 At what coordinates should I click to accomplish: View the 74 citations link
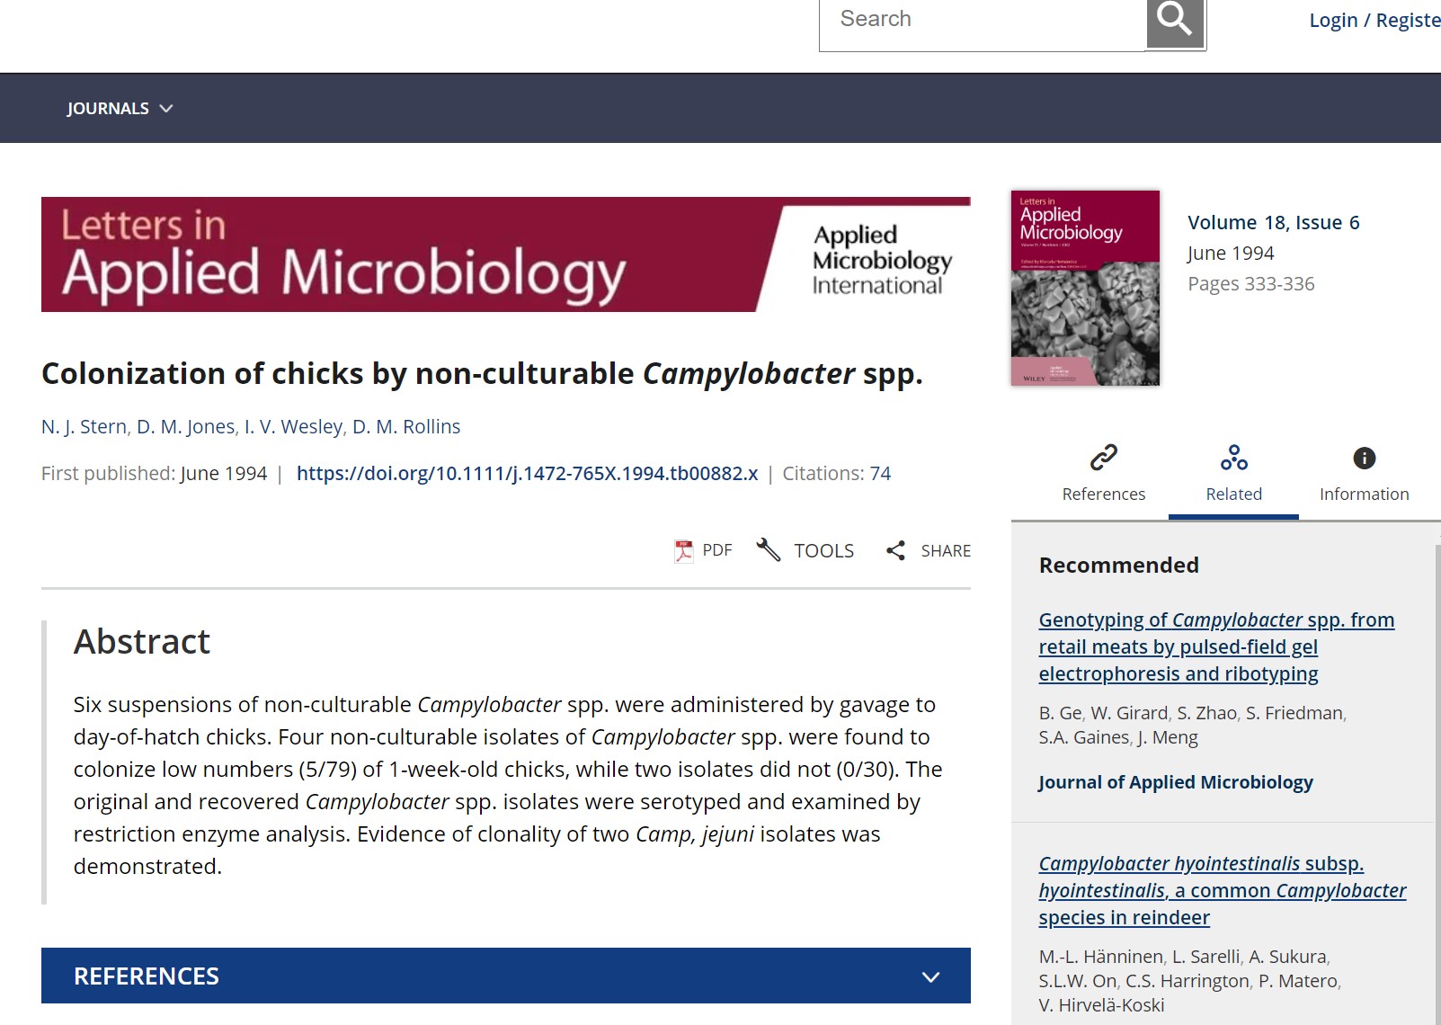click(x=881, y=473)
